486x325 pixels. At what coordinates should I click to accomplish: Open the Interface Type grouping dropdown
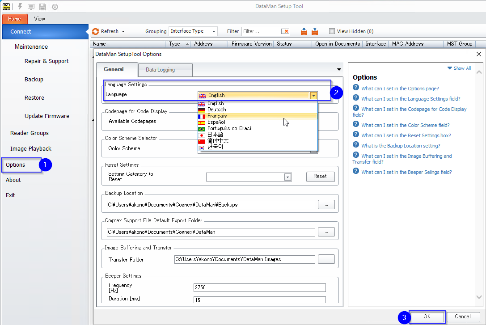214,31
